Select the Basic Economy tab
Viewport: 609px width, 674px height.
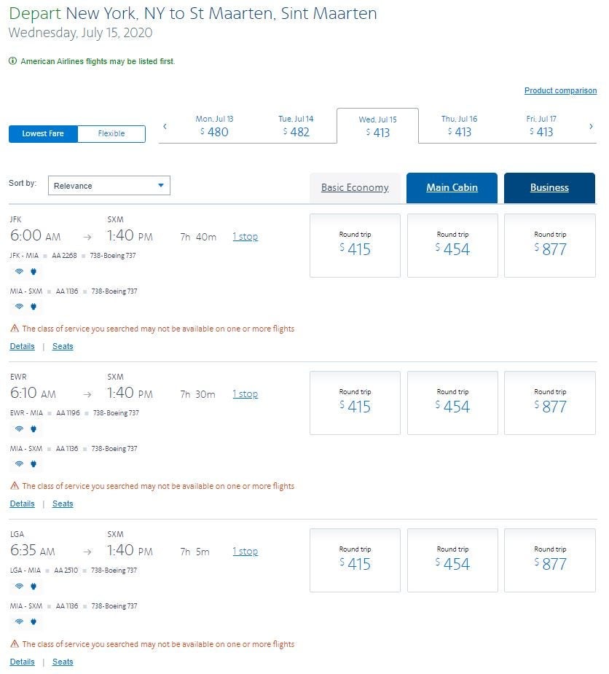tap(355, 188)
